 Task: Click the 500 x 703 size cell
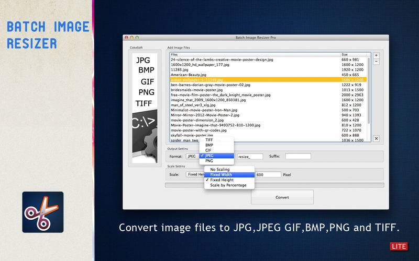tap(350, 110)
